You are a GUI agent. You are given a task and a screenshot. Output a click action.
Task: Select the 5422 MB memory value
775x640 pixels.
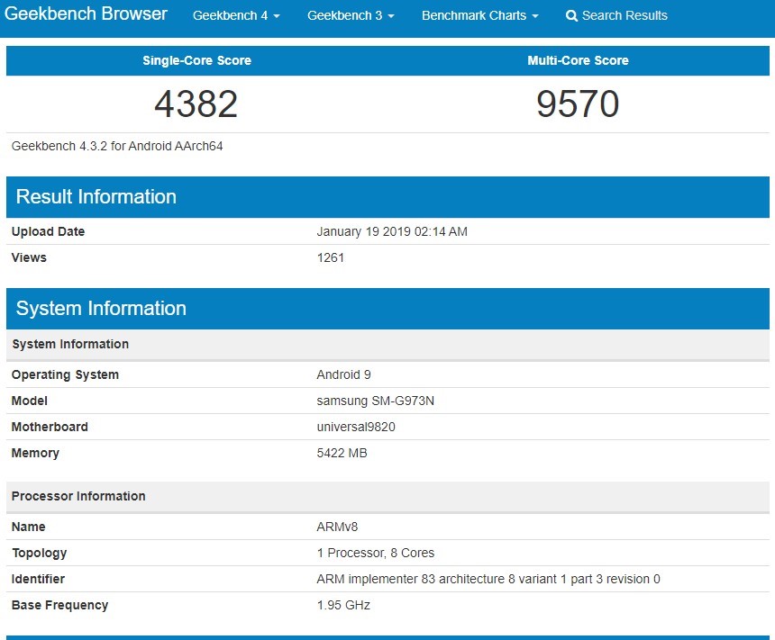tap(342, 453)
